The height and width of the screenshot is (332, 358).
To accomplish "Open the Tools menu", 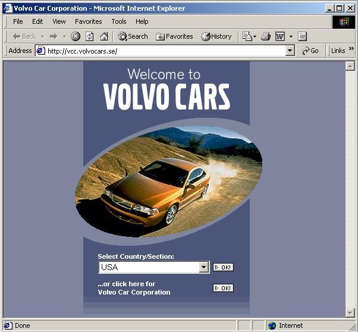I will tap(119, 21).
